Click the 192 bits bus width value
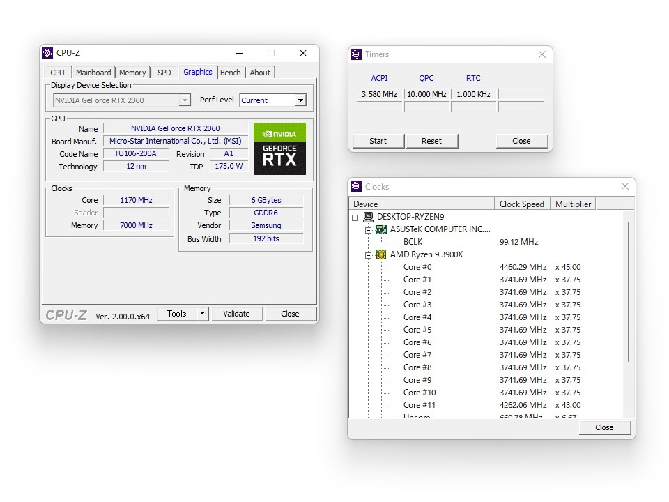 [x=266, y=238]
